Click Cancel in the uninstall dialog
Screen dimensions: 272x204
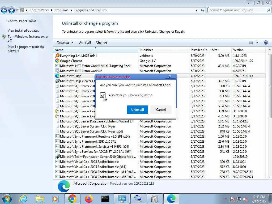click(161, 110)
